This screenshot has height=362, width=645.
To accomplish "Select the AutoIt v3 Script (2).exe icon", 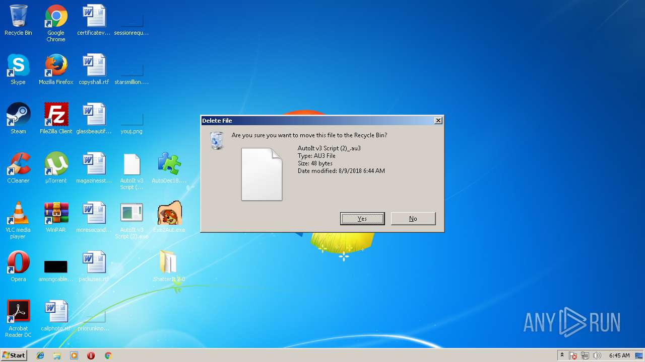I will (x=132, y=220).
